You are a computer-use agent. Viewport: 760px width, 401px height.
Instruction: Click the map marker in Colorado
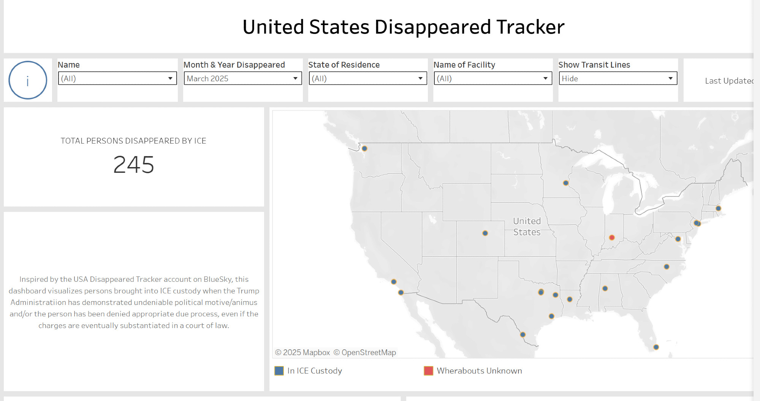click(485, 233)
